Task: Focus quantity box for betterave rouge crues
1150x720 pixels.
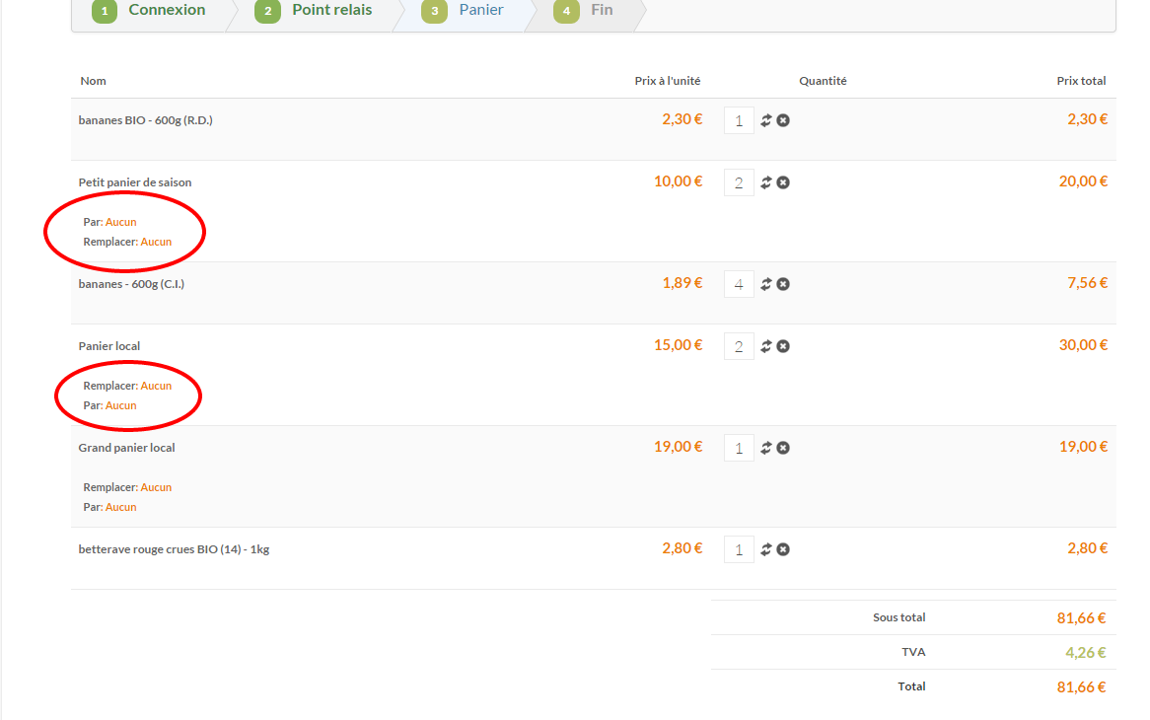Action: [739, 550]
